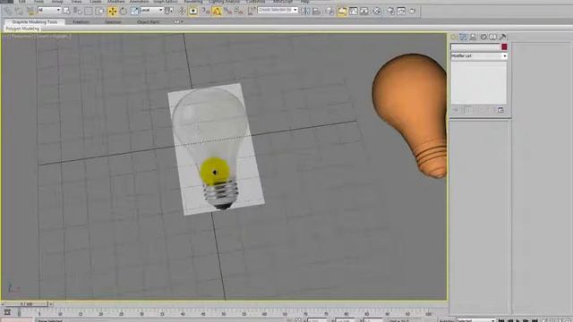Viewport: 573px width, 322px height.
Task: Open the Curve Editor icon
Action: point(353,12)
